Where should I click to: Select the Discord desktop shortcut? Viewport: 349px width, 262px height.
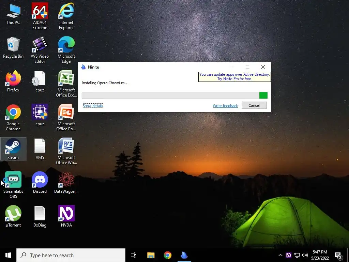click(x=40, y=183)
